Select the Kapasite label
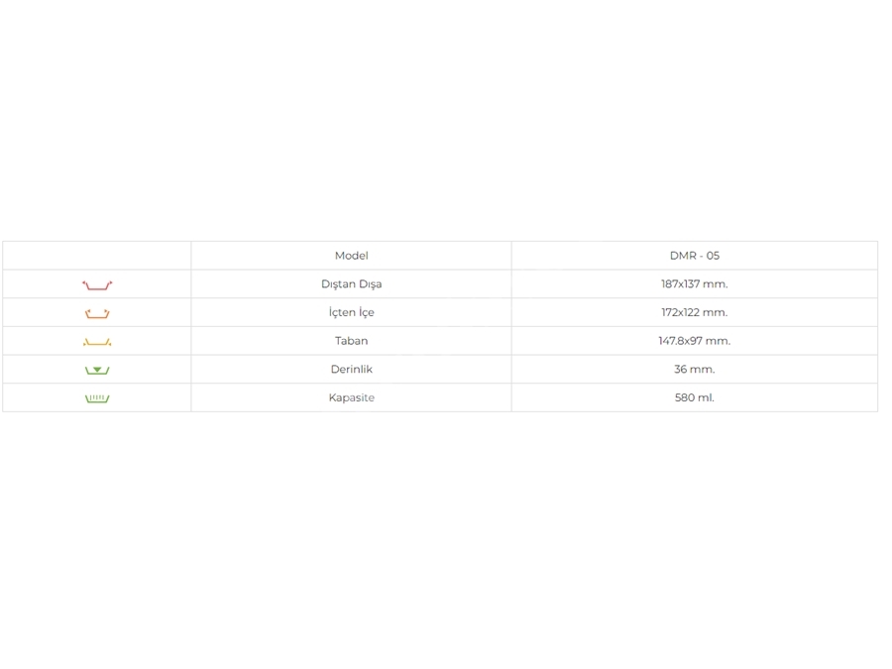Screen dimensions: 892x669 coord(352,397)
